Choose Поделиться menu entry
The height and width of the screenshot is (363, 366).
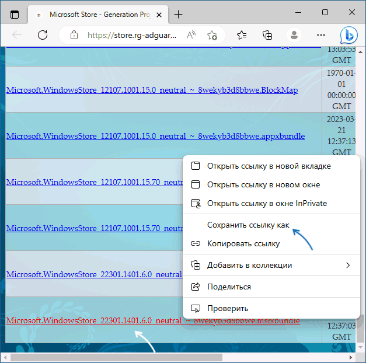point(271,287)
